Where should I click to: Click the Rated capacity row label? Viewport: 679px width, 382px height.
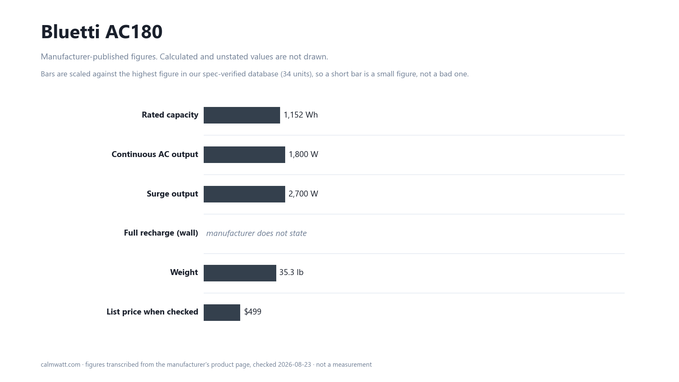click(x=170, y=115)
